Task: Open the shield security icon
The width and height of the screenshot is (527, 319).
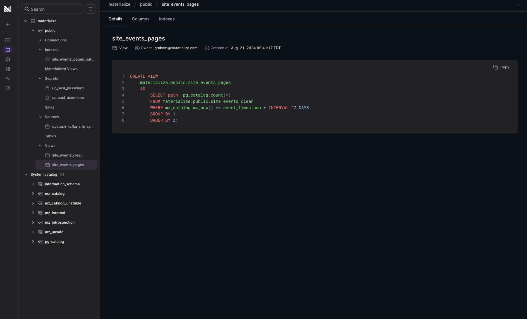Action: pos(8,88)
